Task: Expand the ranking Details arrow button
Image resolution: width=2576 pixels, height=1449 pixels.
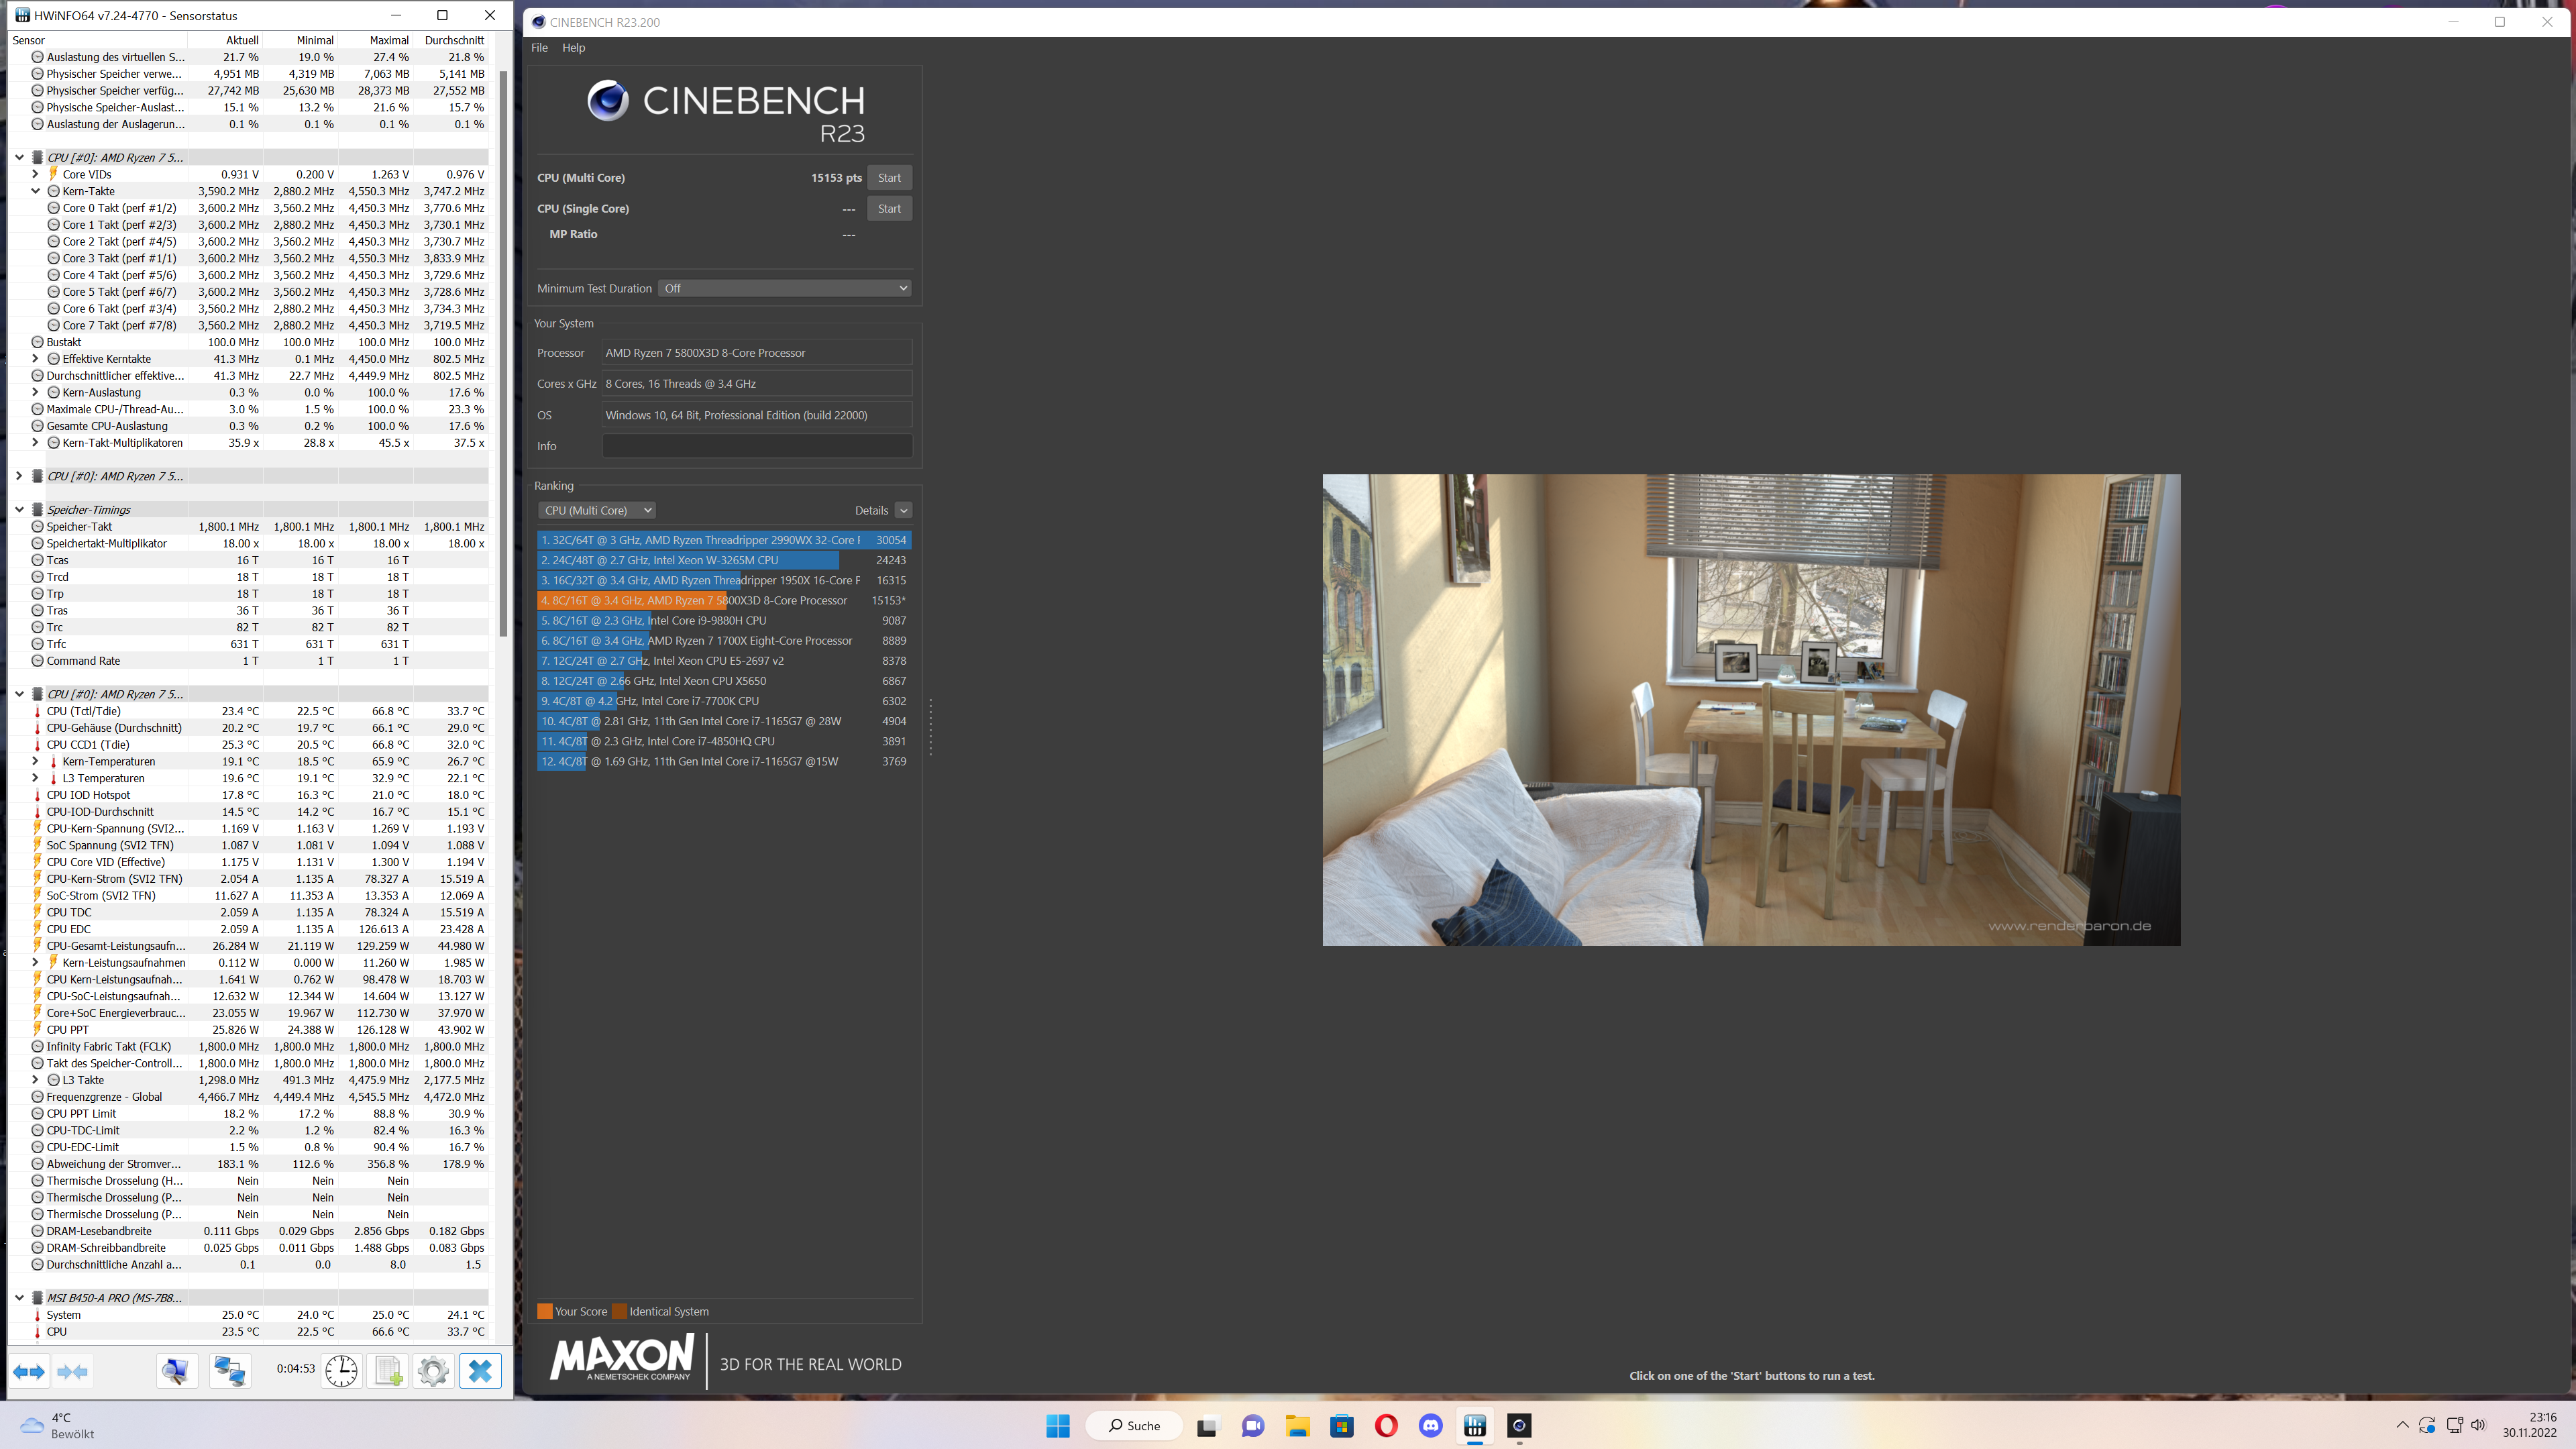Action: (x=903, y=510)
